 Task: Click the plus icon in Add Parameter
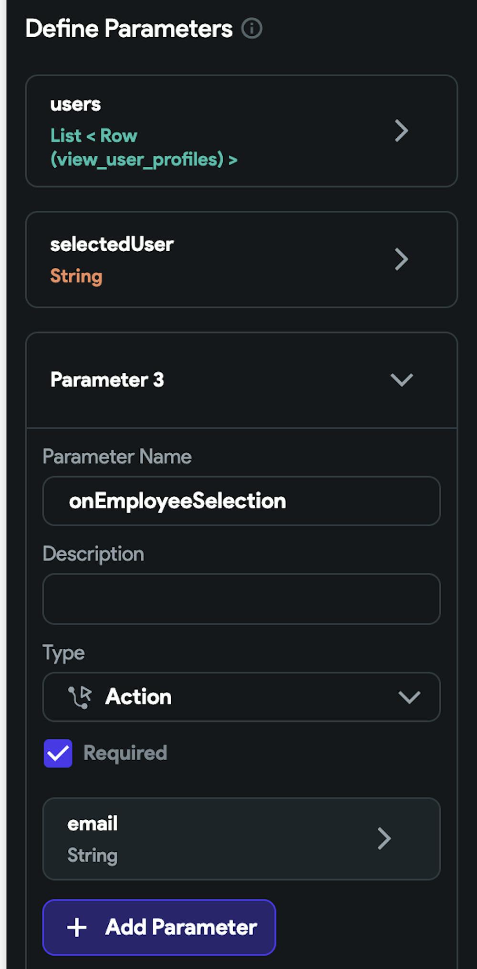(77, 928)
